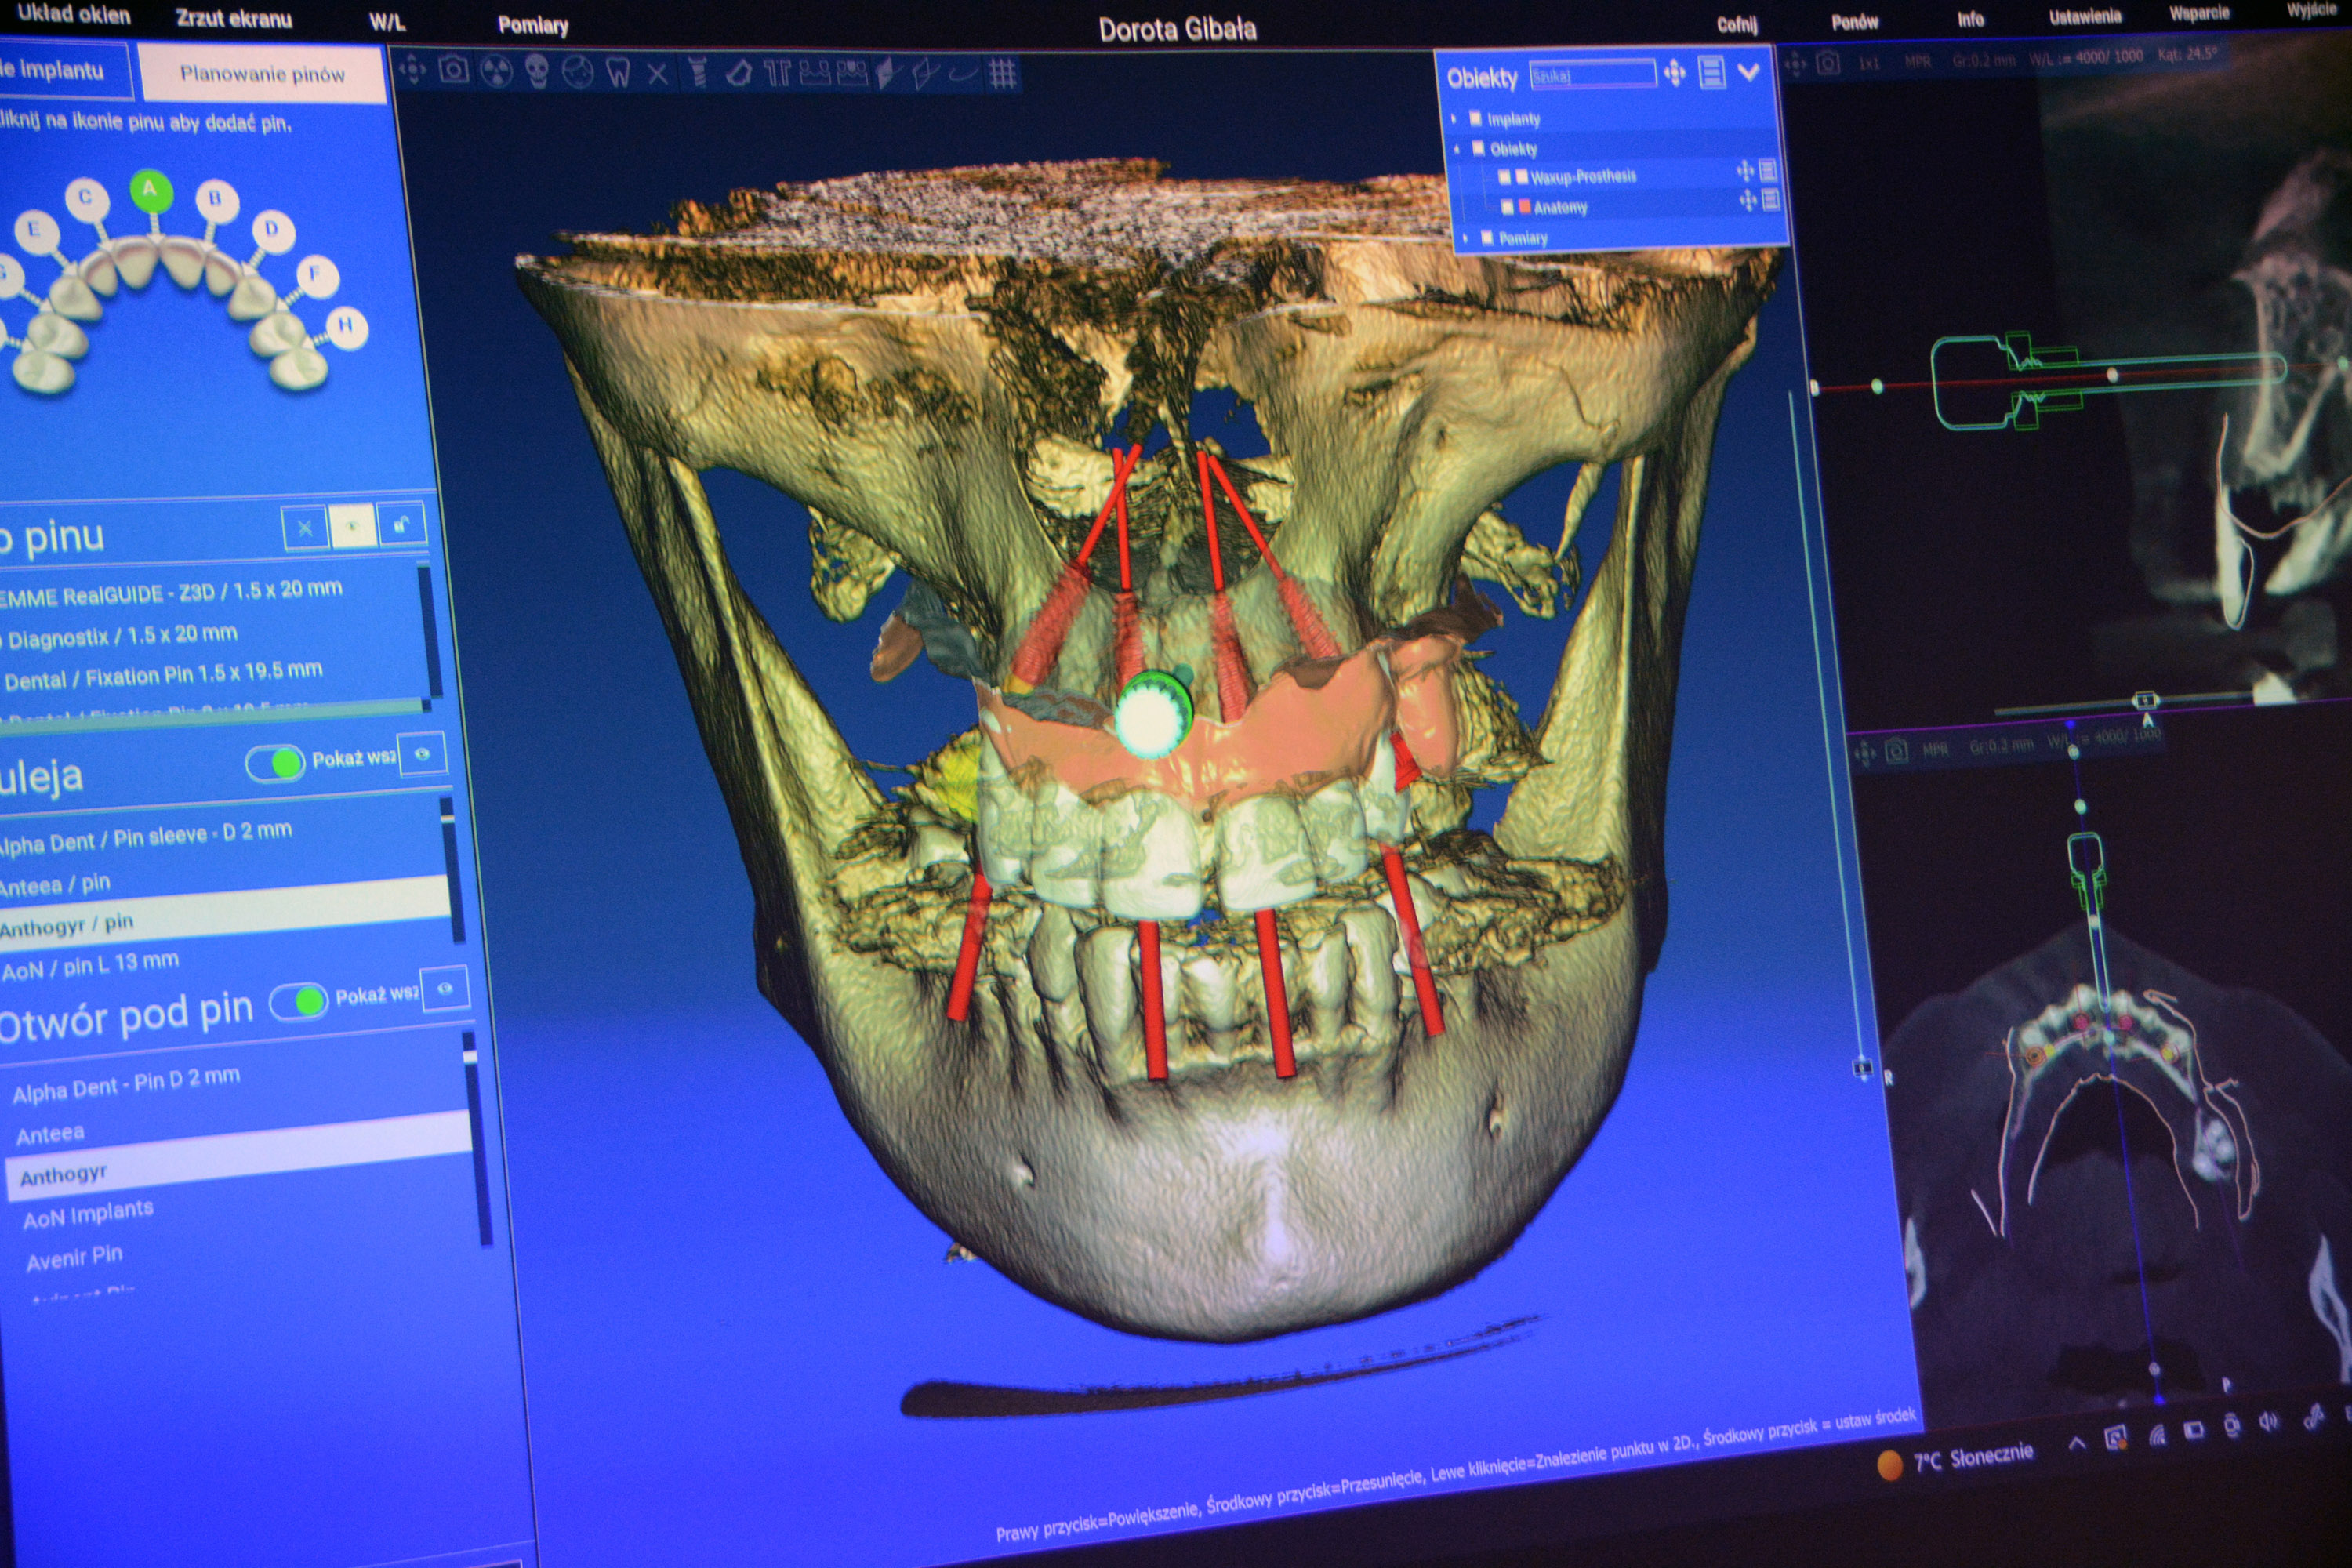Toggle the Anatomy visibility checkbox
2352x1568 pixels.
[1507, 207]
